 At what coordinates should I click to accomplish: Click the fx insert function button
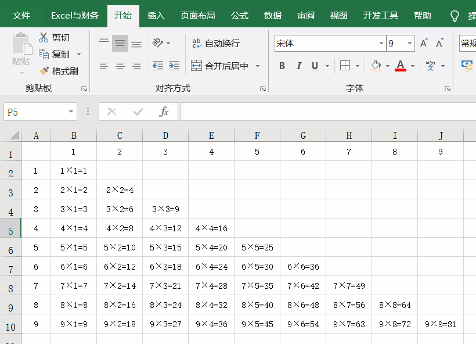point(164,112)
